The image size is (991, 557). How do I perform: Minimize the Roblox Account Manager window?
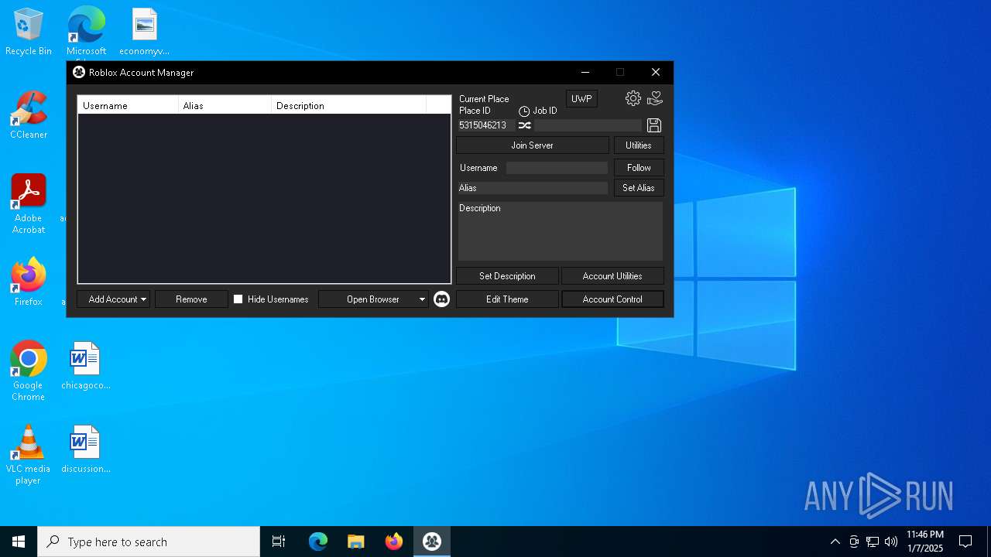click(585, 72)
